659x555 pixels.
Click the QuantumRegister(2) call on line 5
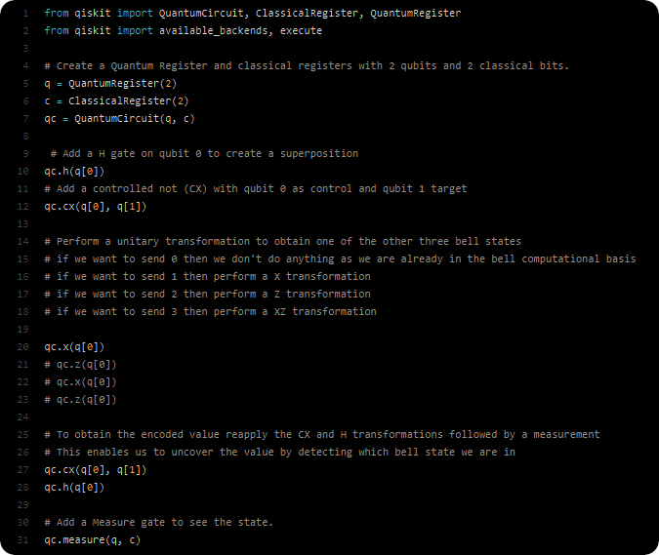point(122,84)
